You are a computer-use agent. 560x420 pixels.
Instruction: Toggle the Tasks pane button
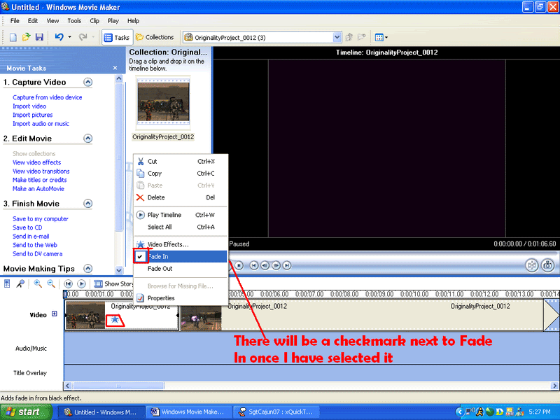click(x=116, y=37)
